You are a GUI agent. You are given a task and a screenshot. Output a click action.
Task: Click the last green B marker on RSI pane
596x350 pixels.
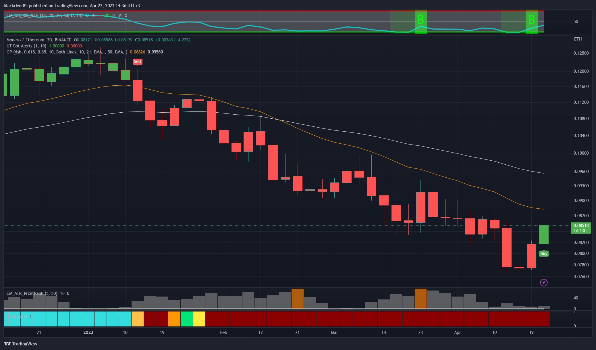pos(532,20)
